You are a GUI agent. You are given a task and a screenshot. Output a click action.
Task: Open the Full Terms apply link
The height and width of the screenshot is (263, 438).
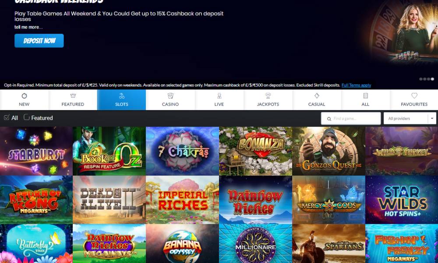pos(356,85)
